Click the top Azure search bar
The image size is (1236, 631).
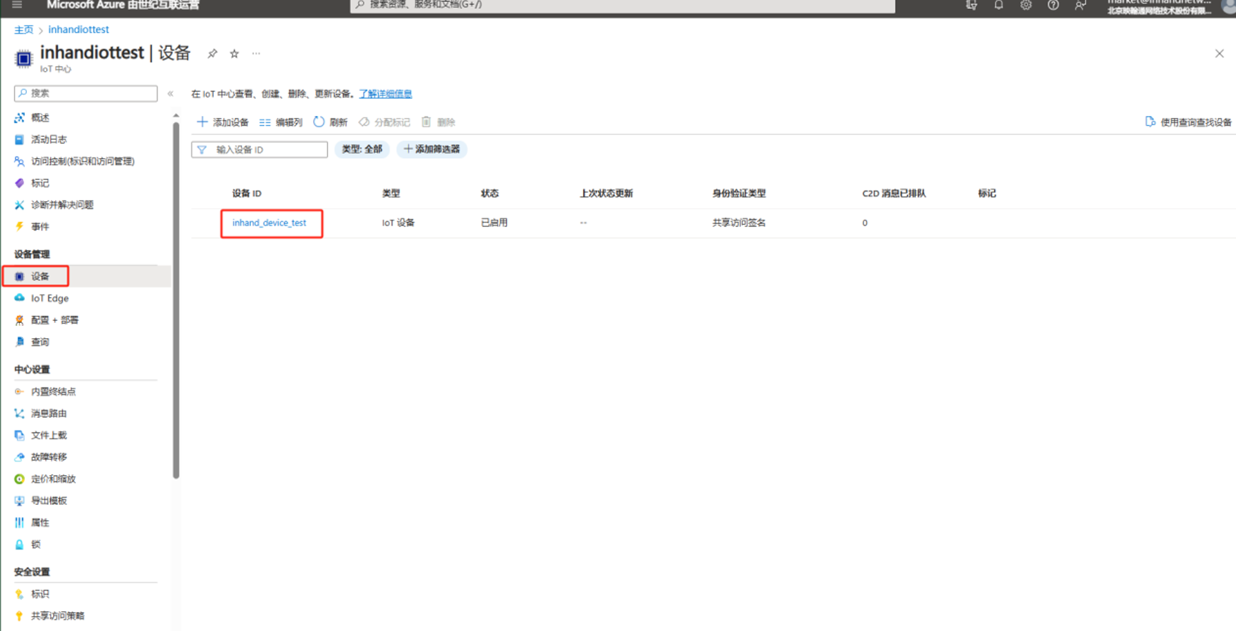click(x=622, y=5)
